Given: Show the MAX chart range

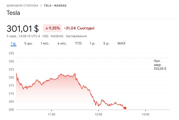Looking at the screenshot, I should tap(121, 43).
